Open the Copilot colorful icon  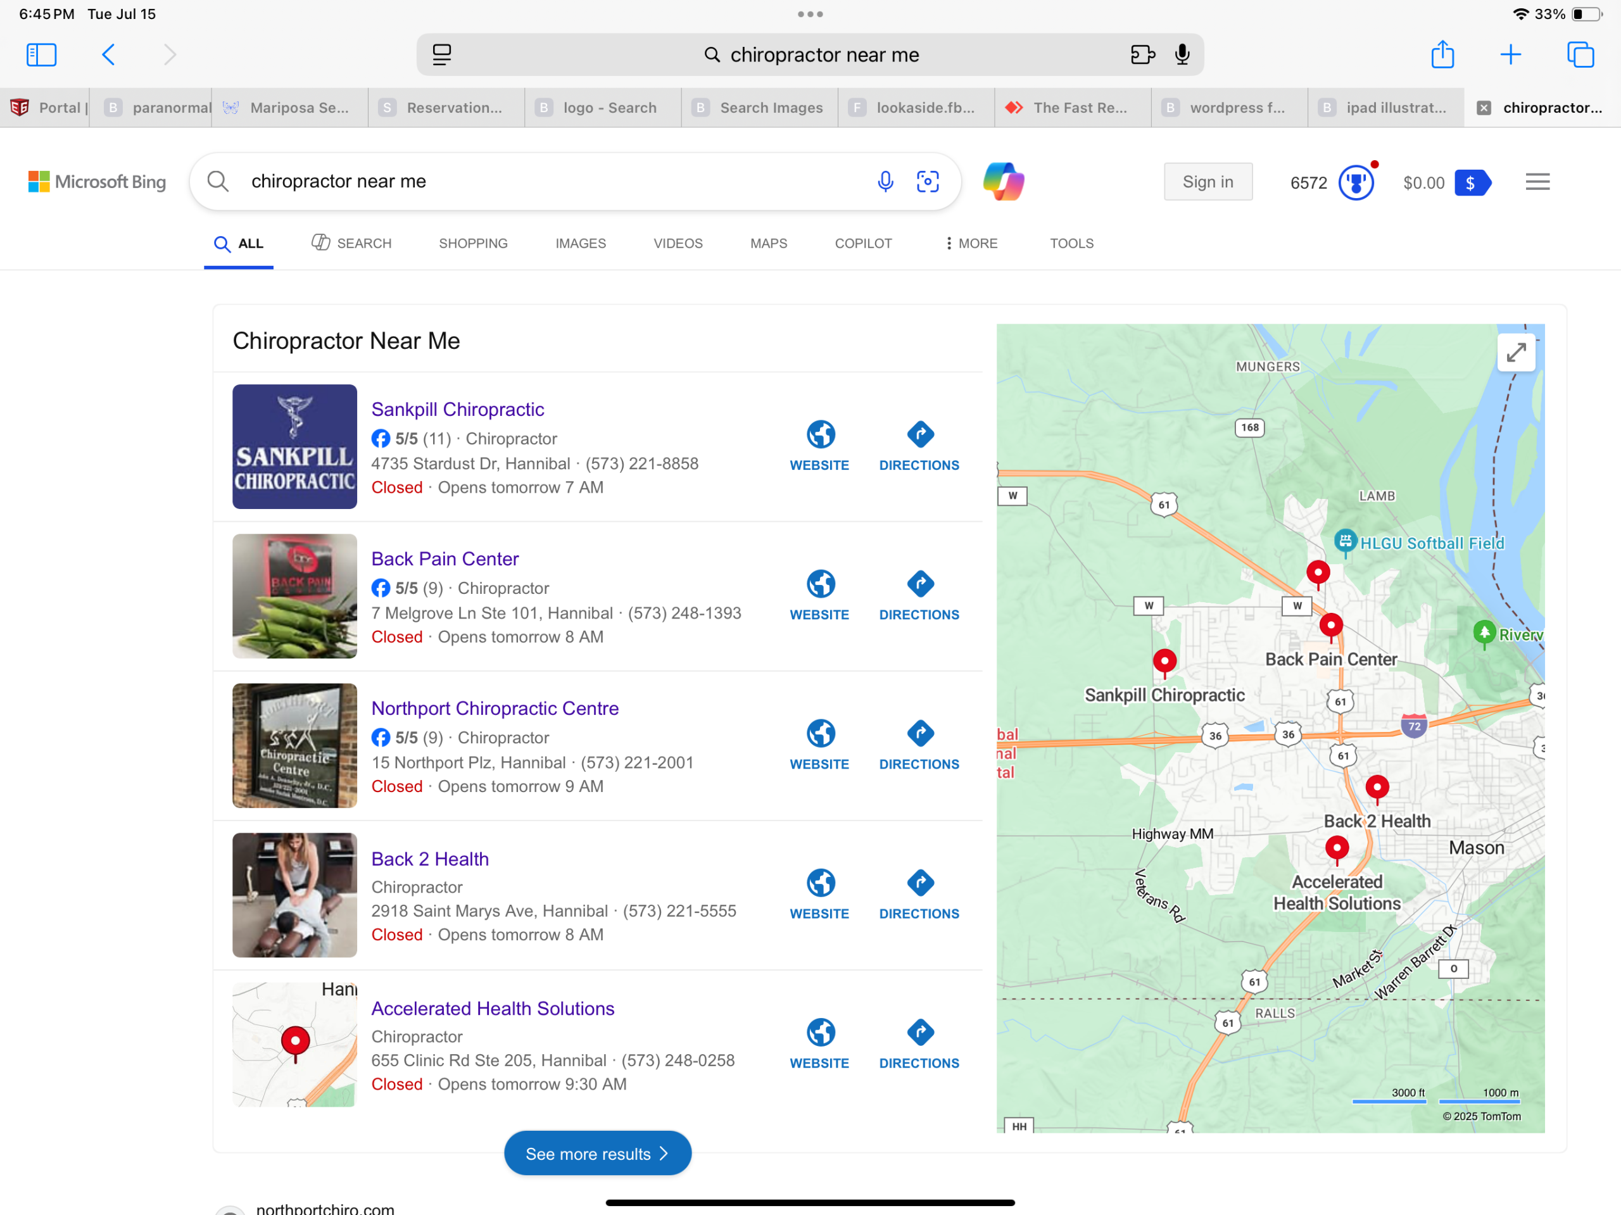[x=1003, y=182]
